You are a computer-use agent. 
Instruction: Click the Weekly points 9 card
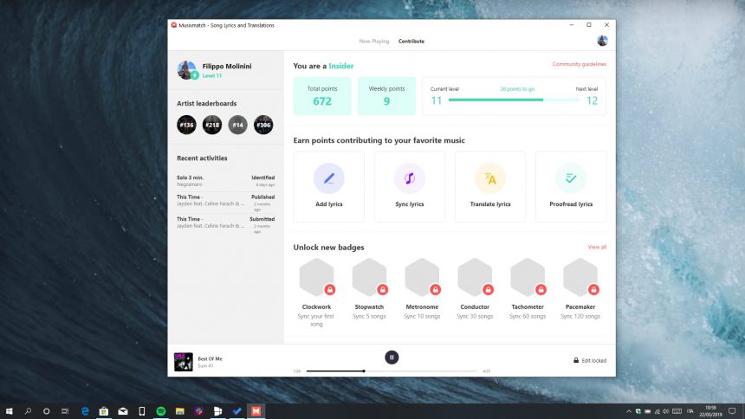(386, 96)
